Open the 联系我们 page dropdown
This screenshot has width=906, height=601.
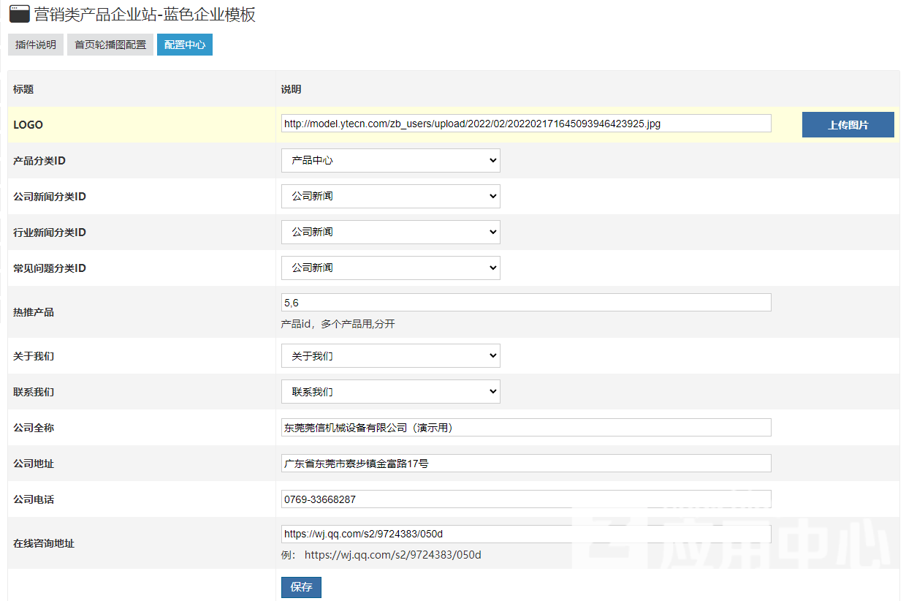[390, 392]
